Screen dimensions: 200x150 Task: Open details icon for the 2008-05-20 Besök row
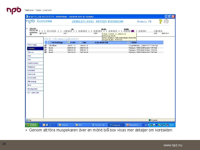tap(45, 48)
